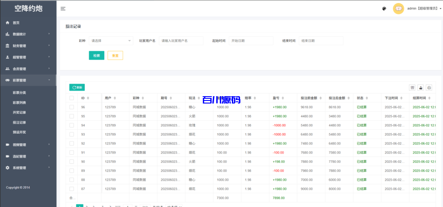443x207 pixels.
Task: Check the row with ID 94
Action: point(72,125)
